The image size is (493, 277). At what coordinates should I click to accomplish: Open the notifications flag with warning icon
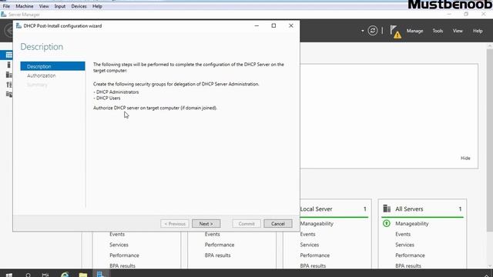(x=395, y=32)
